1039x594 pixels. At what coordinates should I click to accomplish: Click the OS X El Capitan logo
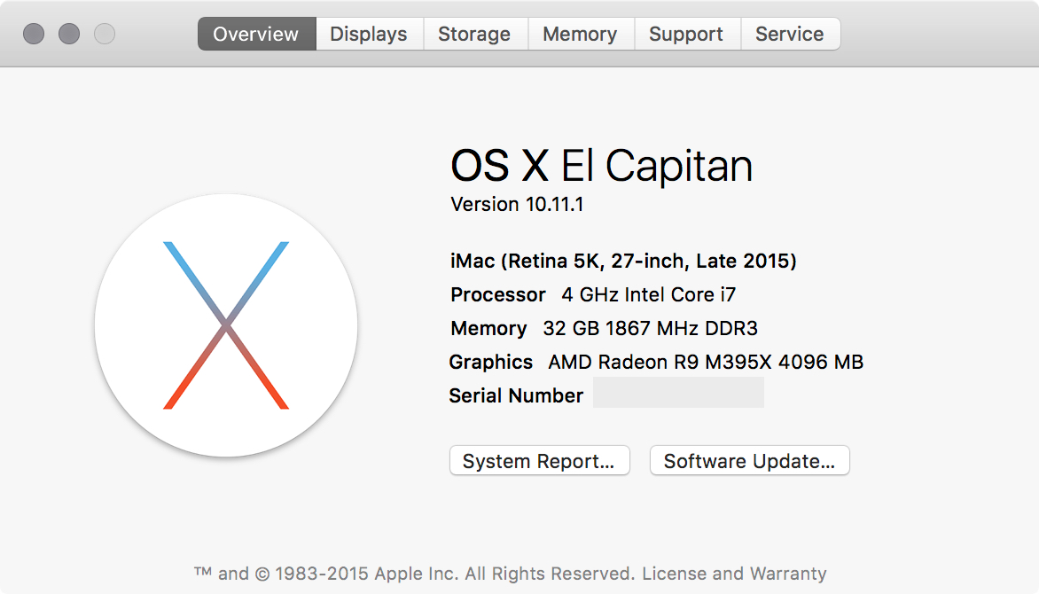(226, 325)
